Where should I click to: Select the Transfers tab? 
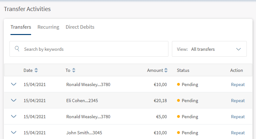pyautogui.click(x=21, y=27)
